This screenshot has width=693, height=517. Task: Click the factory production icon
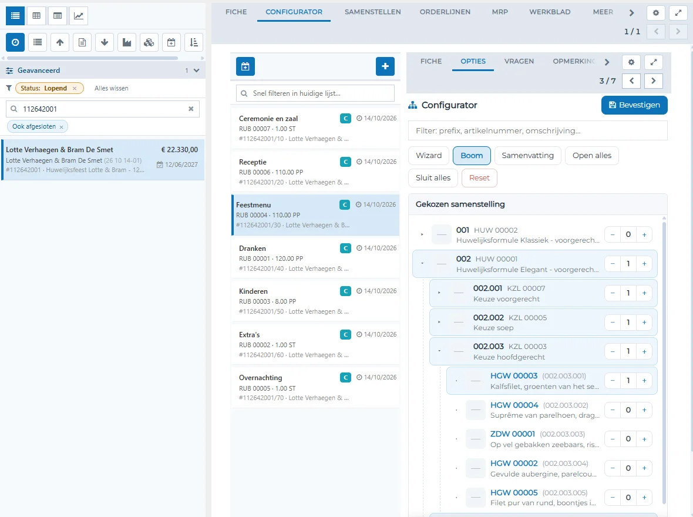tap(127, 42)
